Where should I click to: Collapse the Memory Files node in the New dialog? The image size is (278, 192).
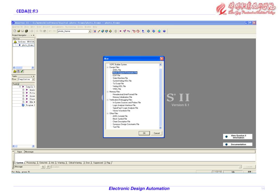(x=108, y=92)
